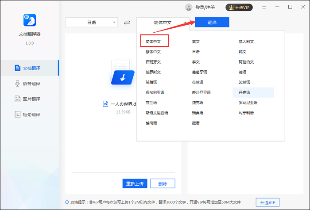Viewport: 310px width, 210px height.
Task: Pick 荷兰语 as target language
Action: [x=198, y=82]
